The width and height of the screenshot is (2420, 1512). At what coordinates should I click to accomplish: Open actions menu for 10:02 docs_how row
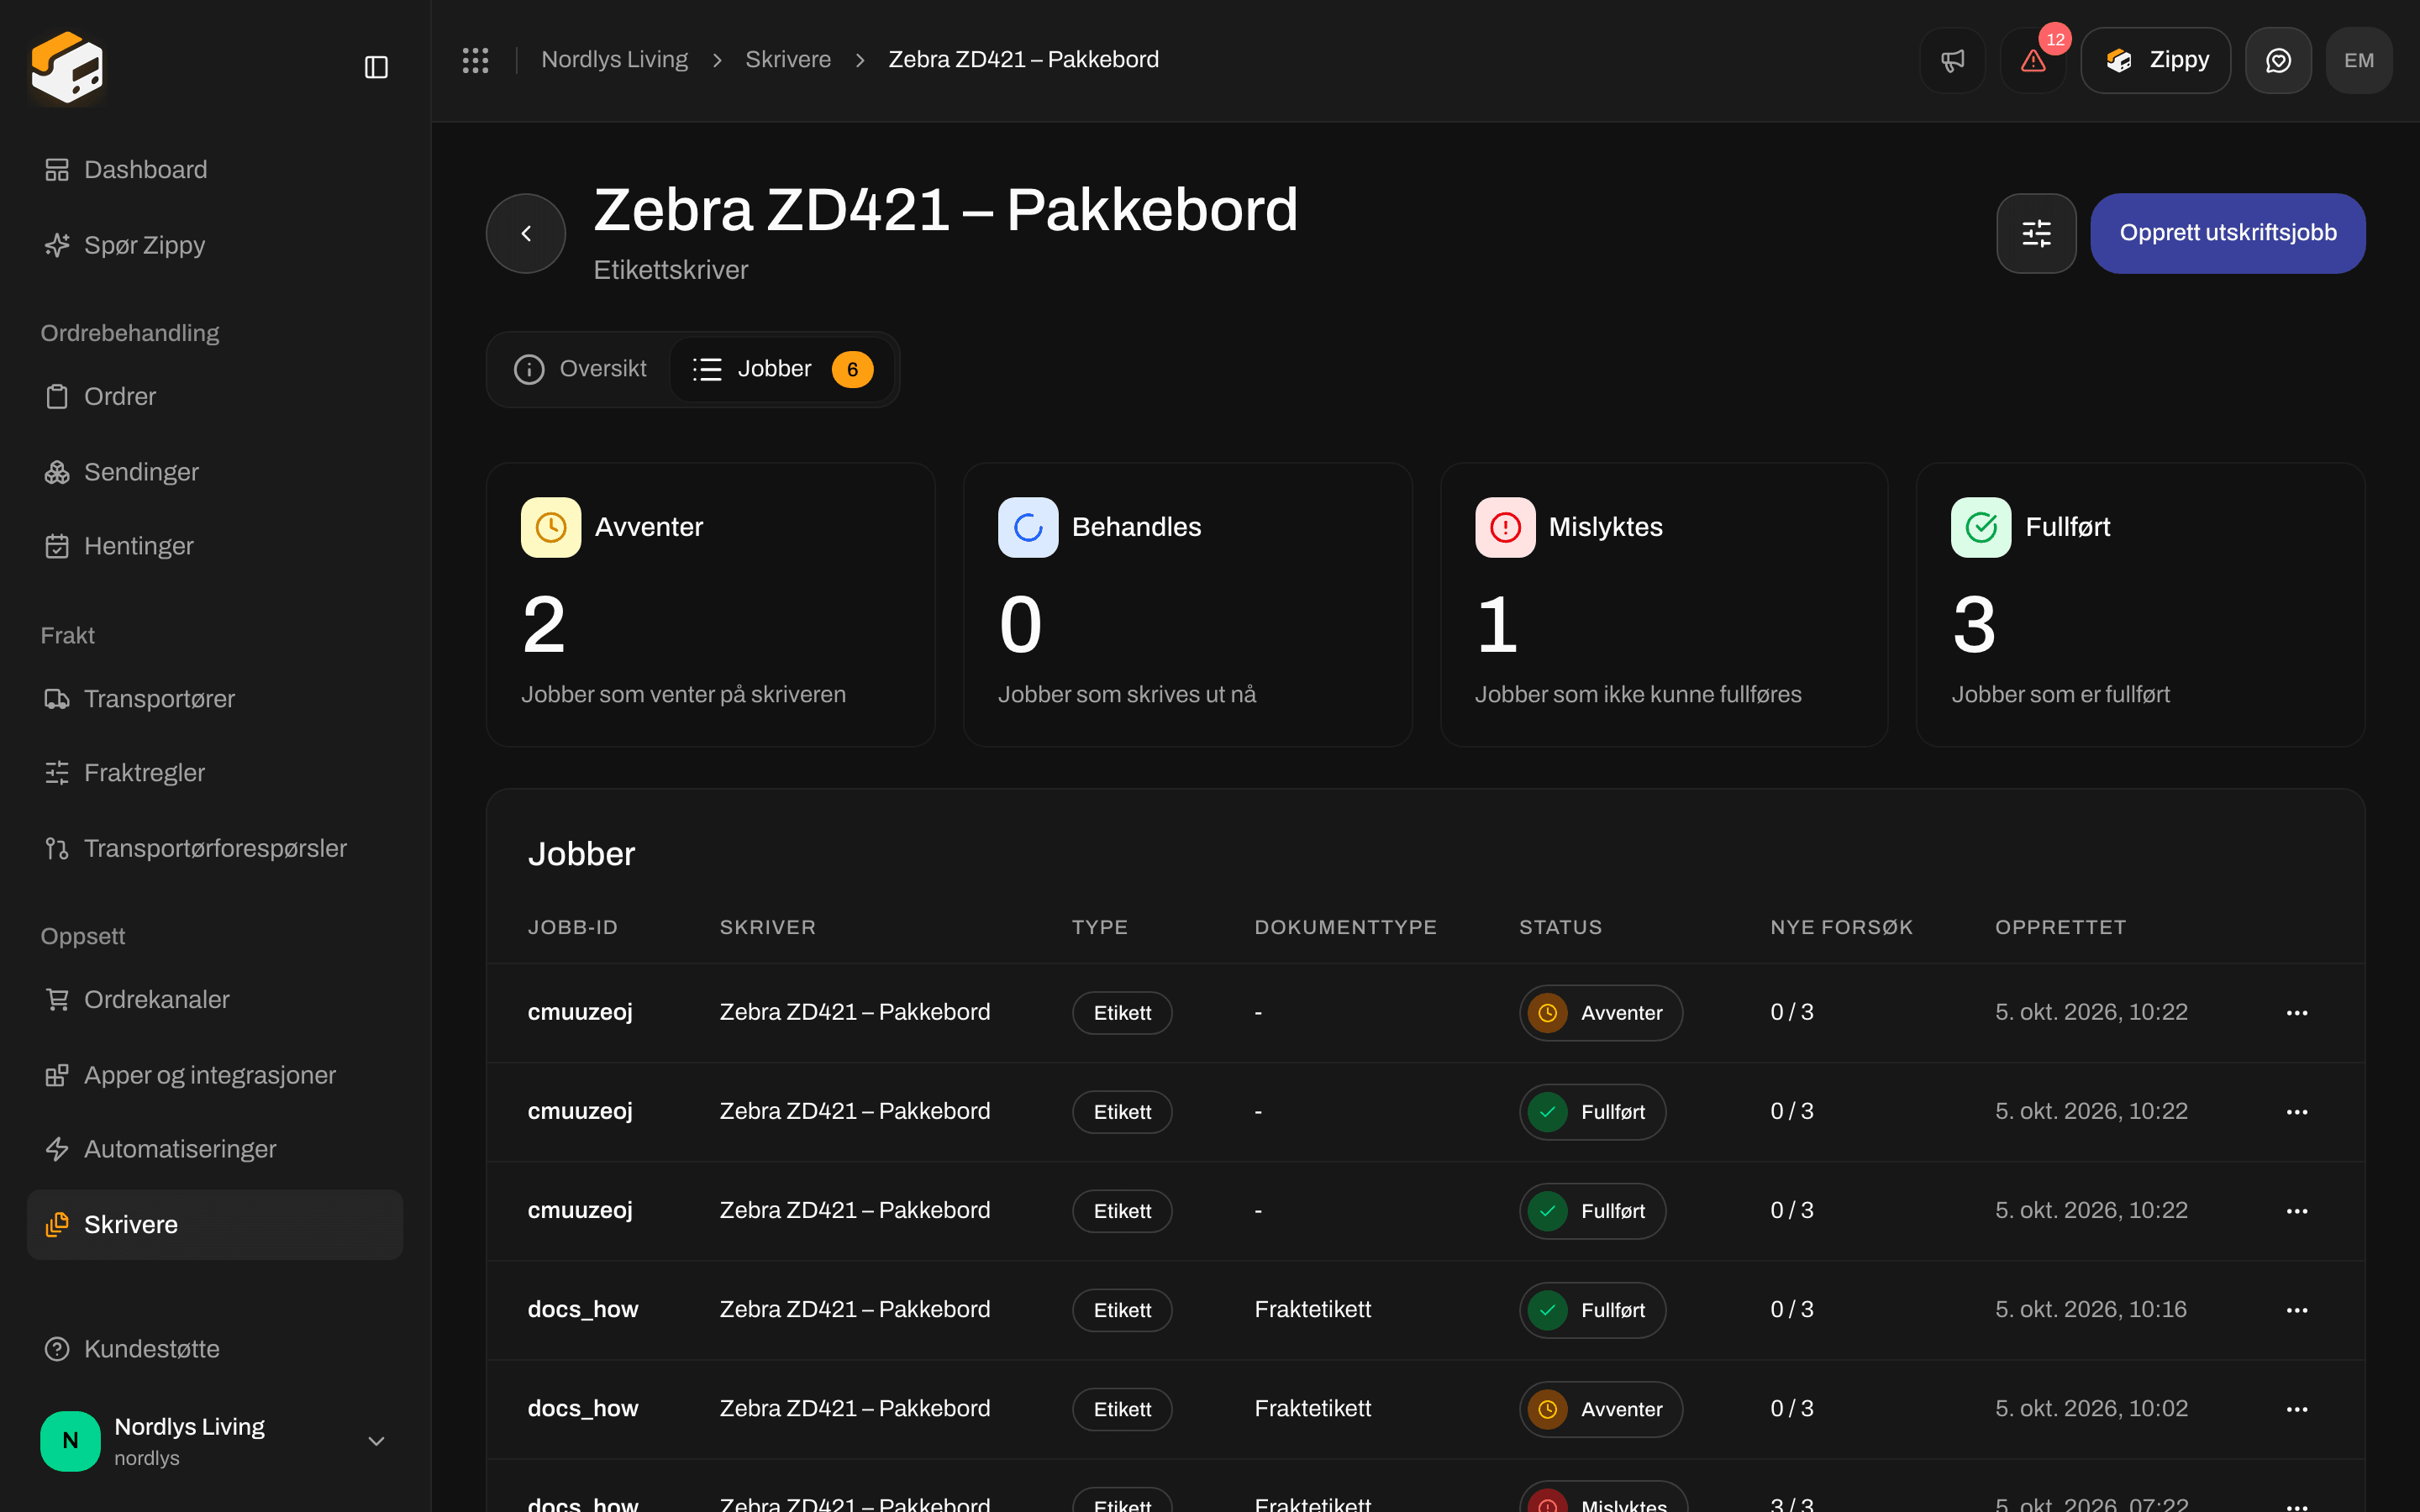[x=2297, y=1409]
